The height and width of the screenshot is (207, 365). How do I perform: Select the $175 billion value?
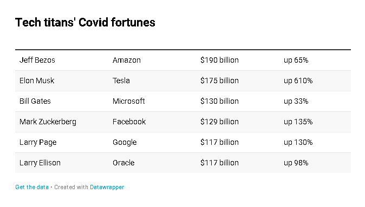click(x=219, y=81)
